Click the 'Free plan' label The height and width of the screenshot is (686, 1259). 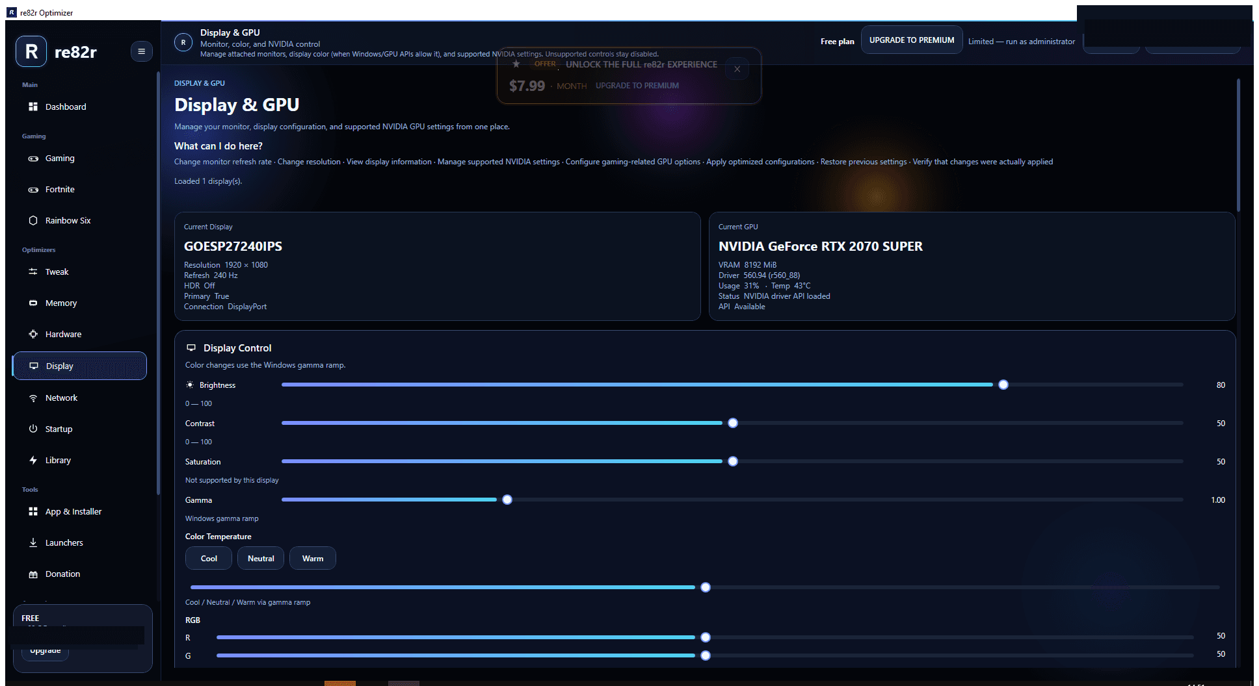pyautogui.click(x=838, y=42)
